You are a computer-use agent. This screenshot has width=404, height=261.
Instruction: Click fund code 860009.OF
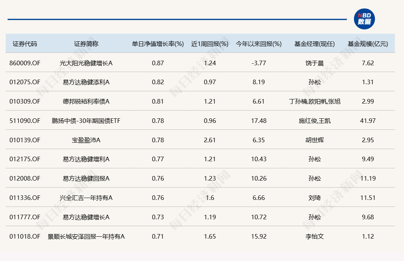pos(25,63)
